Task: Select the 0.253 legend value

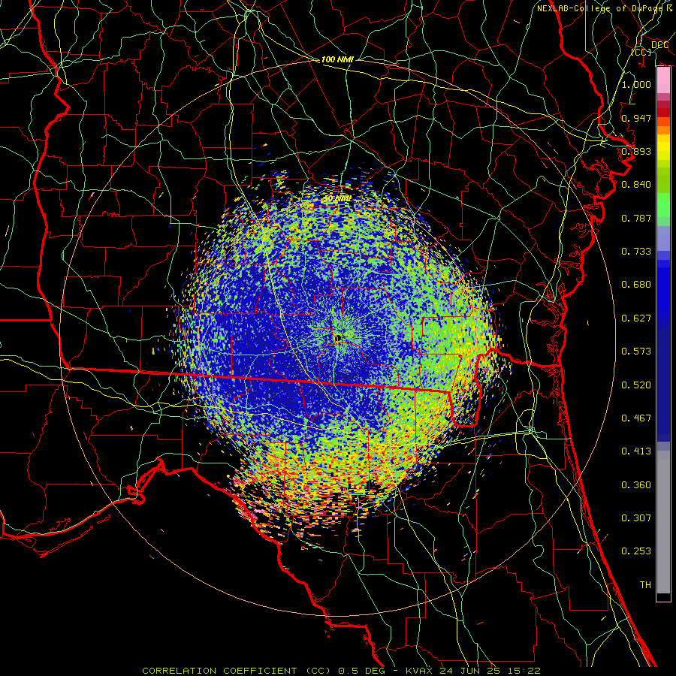Action: 636,551
